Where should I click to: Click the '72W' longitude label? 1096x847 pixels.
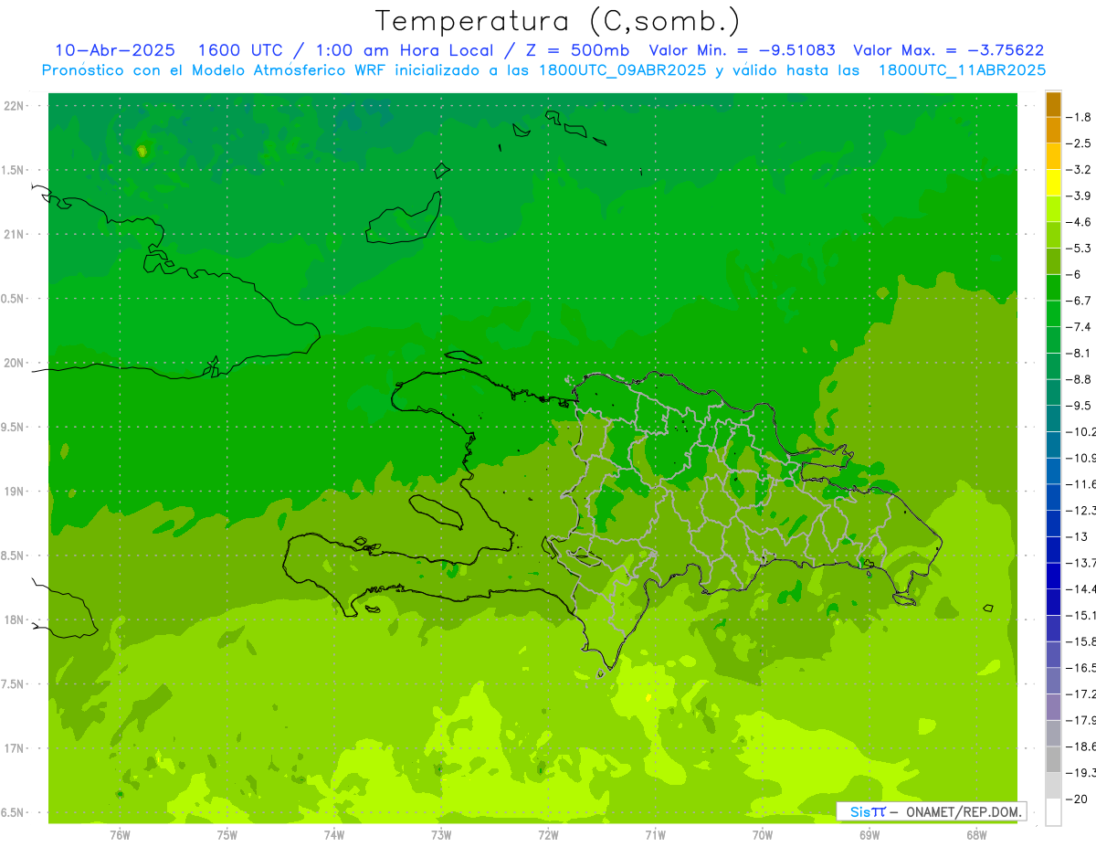pyautogui.click(x=548, y=835)
